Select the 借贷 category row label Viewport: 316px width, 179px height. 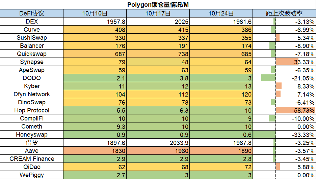point(32,143)
